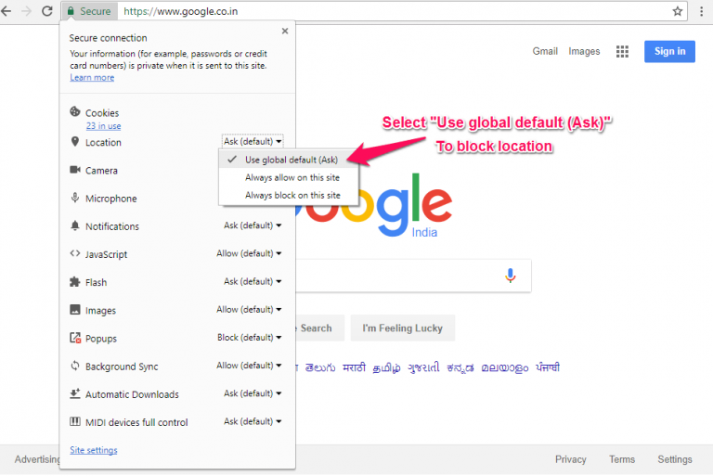
Task: Click the Flash puzzle piece icon
Action: coord(75,282)
